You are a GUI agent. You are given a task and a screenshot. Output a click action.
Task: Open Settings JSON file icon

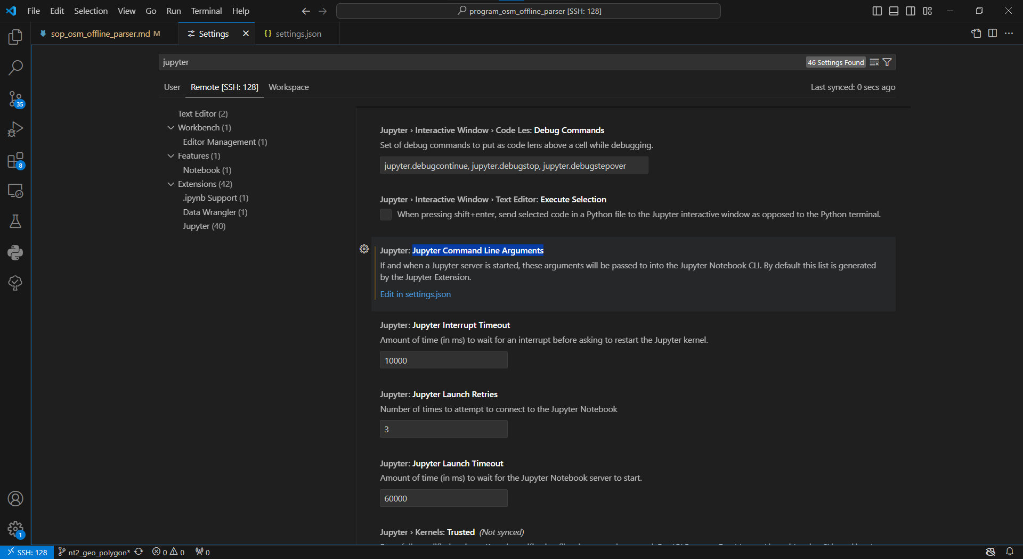[x=976, y=34]
